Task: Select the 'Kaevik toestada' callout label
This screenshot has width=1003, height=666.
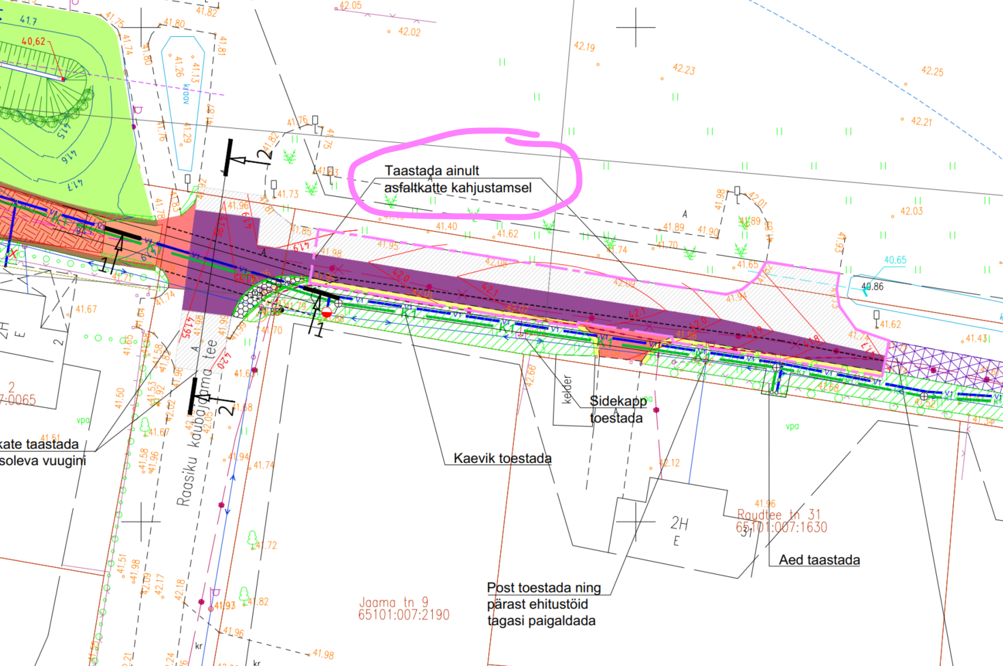Action: (x=502, y=458)
